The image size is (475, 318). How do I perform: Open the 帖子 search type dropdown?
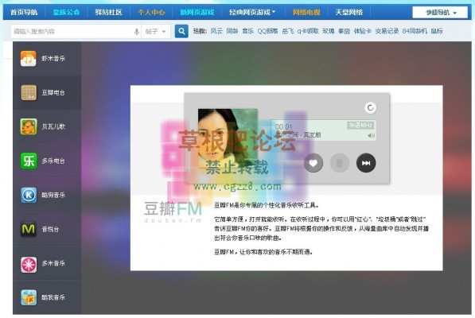click(x=156, y=32)
